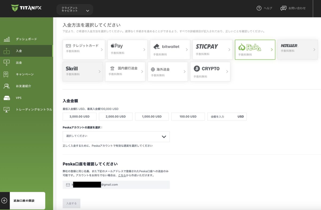Click the こちら link to create account
This screenshot has height=210, width=321.
click(122, 176)
